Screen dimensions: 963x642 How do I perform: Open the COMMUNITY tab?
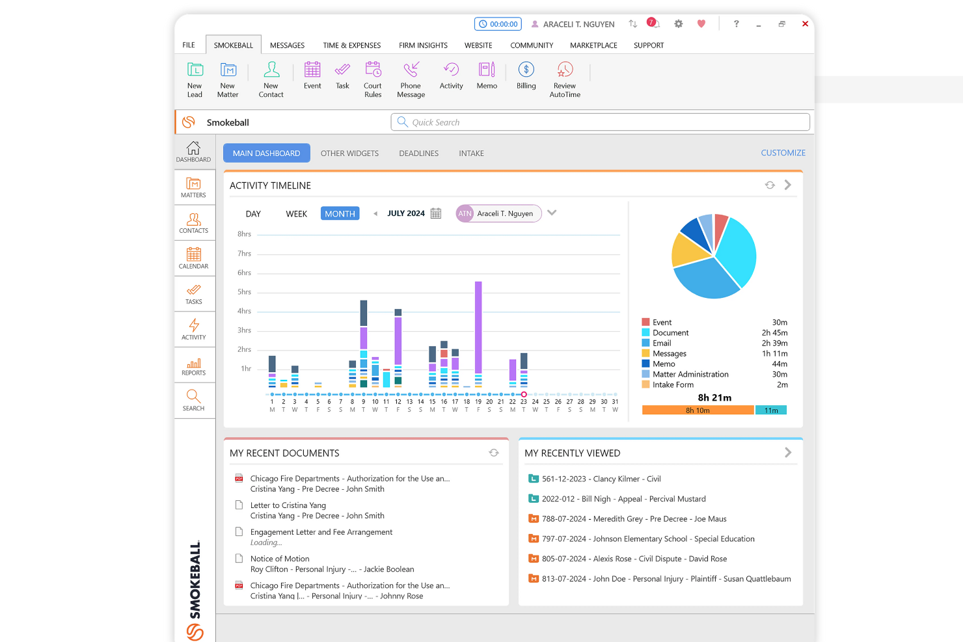(x=532, y=46)
